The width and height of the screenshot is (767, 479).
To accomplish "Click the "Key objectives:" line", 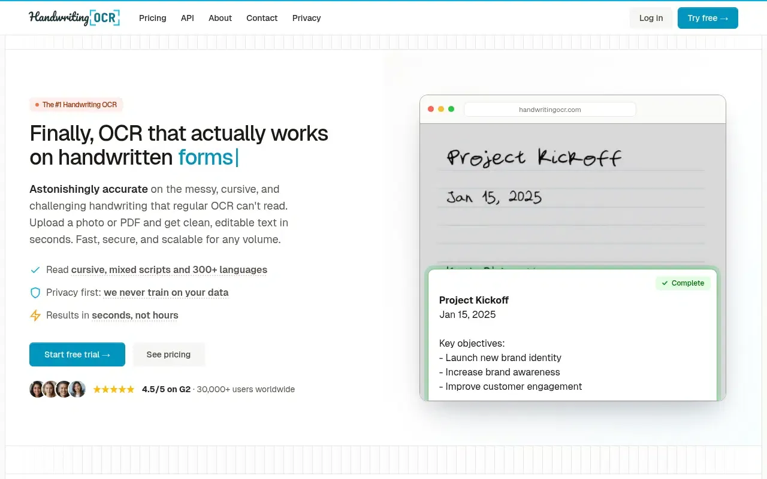I will (x=472, y=343).
